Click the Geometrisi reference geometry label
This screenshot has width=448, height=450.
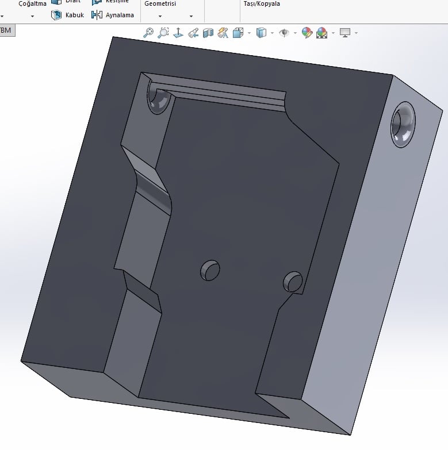click(x=160, y=3)
